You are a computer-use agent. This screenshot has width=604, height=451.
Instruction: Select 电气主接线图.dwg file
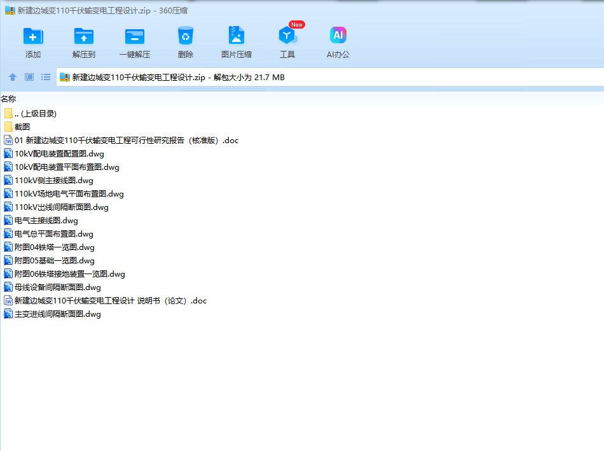pyautogui.click(x=41, y=221)
